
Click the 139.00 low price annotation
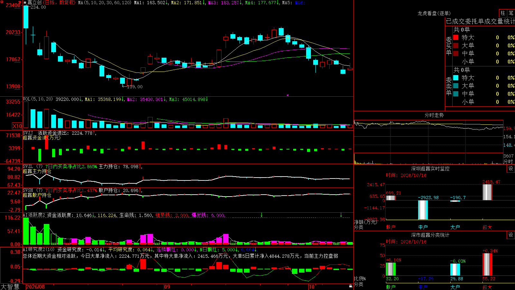point(135,87)
